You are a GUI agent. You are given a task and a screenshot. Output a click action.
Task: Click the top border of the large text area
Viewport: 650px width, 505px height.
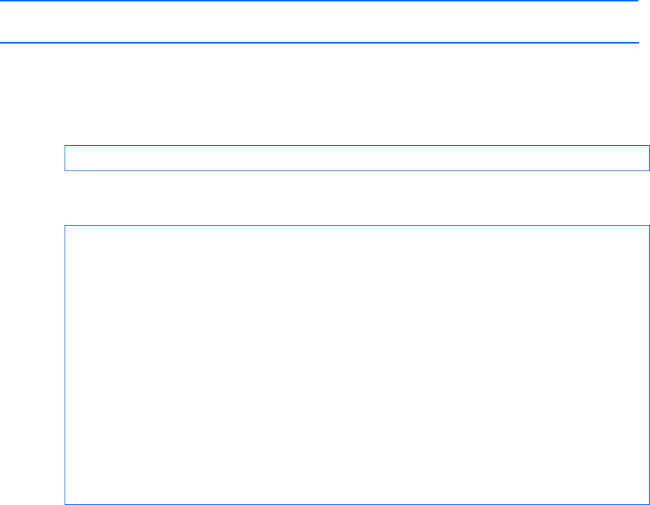pyautogui.click(x=357, y=226)
